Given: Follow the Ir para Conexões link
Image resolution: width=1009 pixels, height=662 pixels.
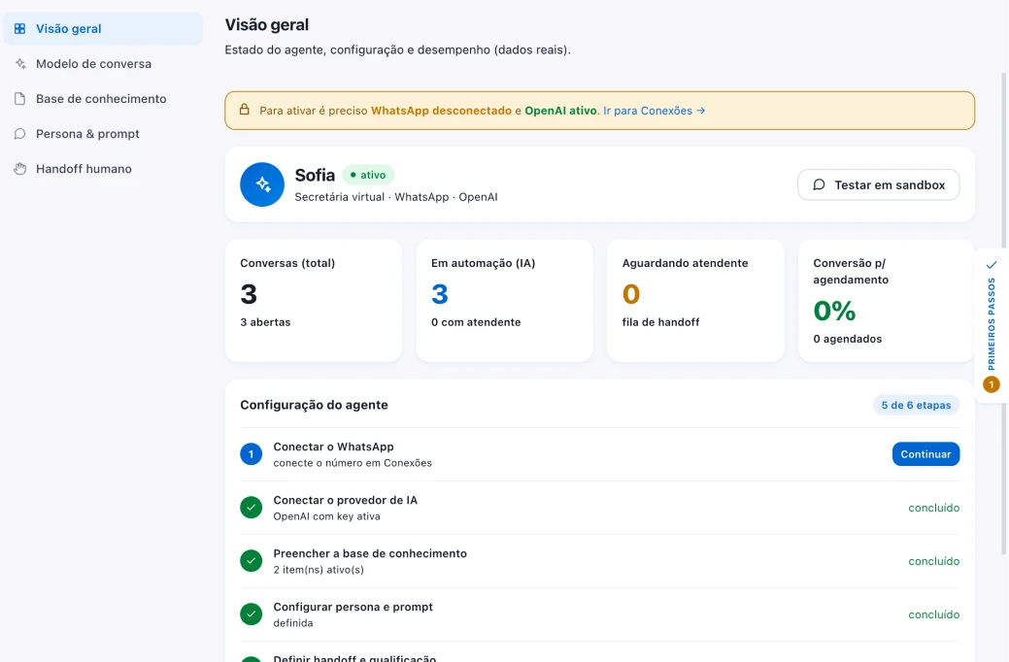Looking at the screenshot, I should [654, 111].
